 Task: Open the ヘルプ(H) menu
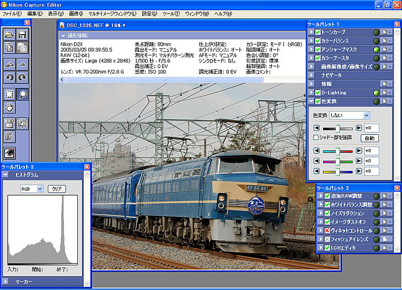point(223,14)
